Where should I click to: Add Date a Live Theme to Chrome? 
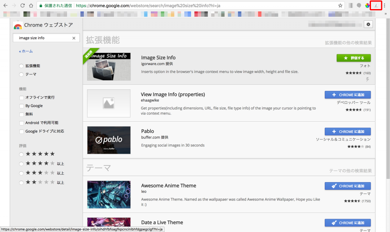pyautogui.click(x=347, y=222)
